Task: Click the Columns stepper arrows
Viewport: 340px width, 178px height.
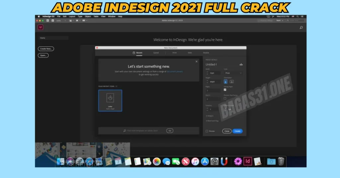Action: point(207,109)
